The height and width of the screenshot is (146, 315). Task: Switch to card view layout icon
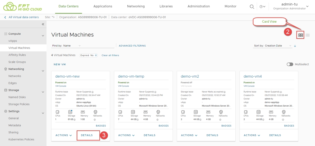click(301, 35)
